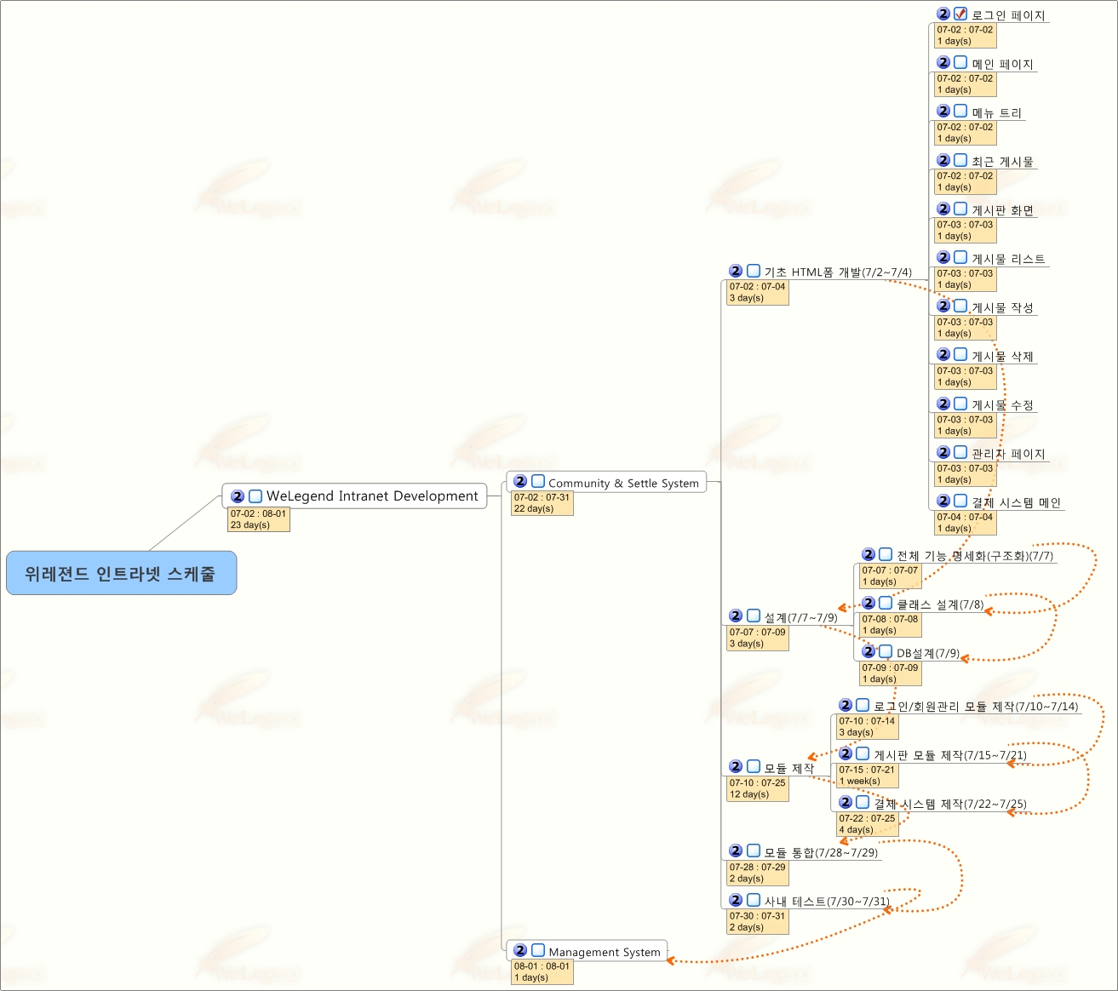Select the 게시물 리스트 subtopic
1118x991 pixels.
click(x=1007, y=259)
